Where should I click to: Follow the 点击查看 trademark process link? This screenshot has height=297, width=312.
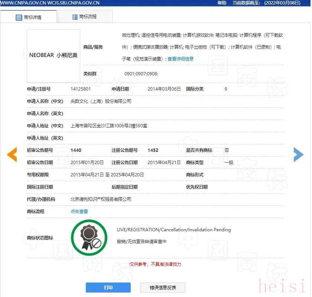79,212
